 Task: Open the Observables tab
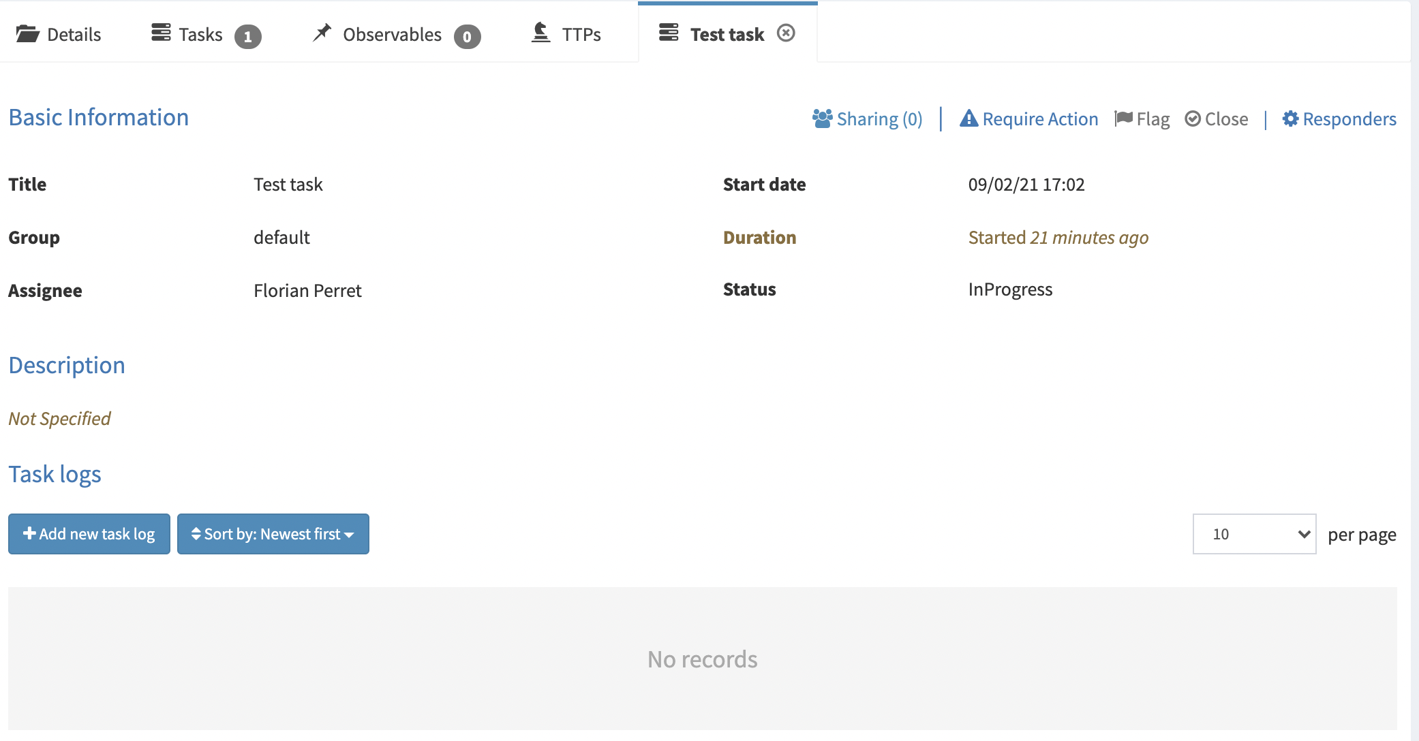(x=396, y=34)
